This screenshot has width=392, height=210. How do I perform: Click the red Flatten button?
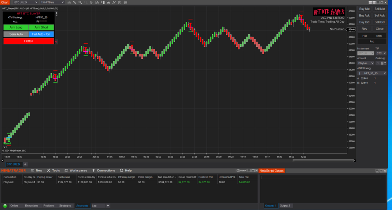(x=28, y=41)
